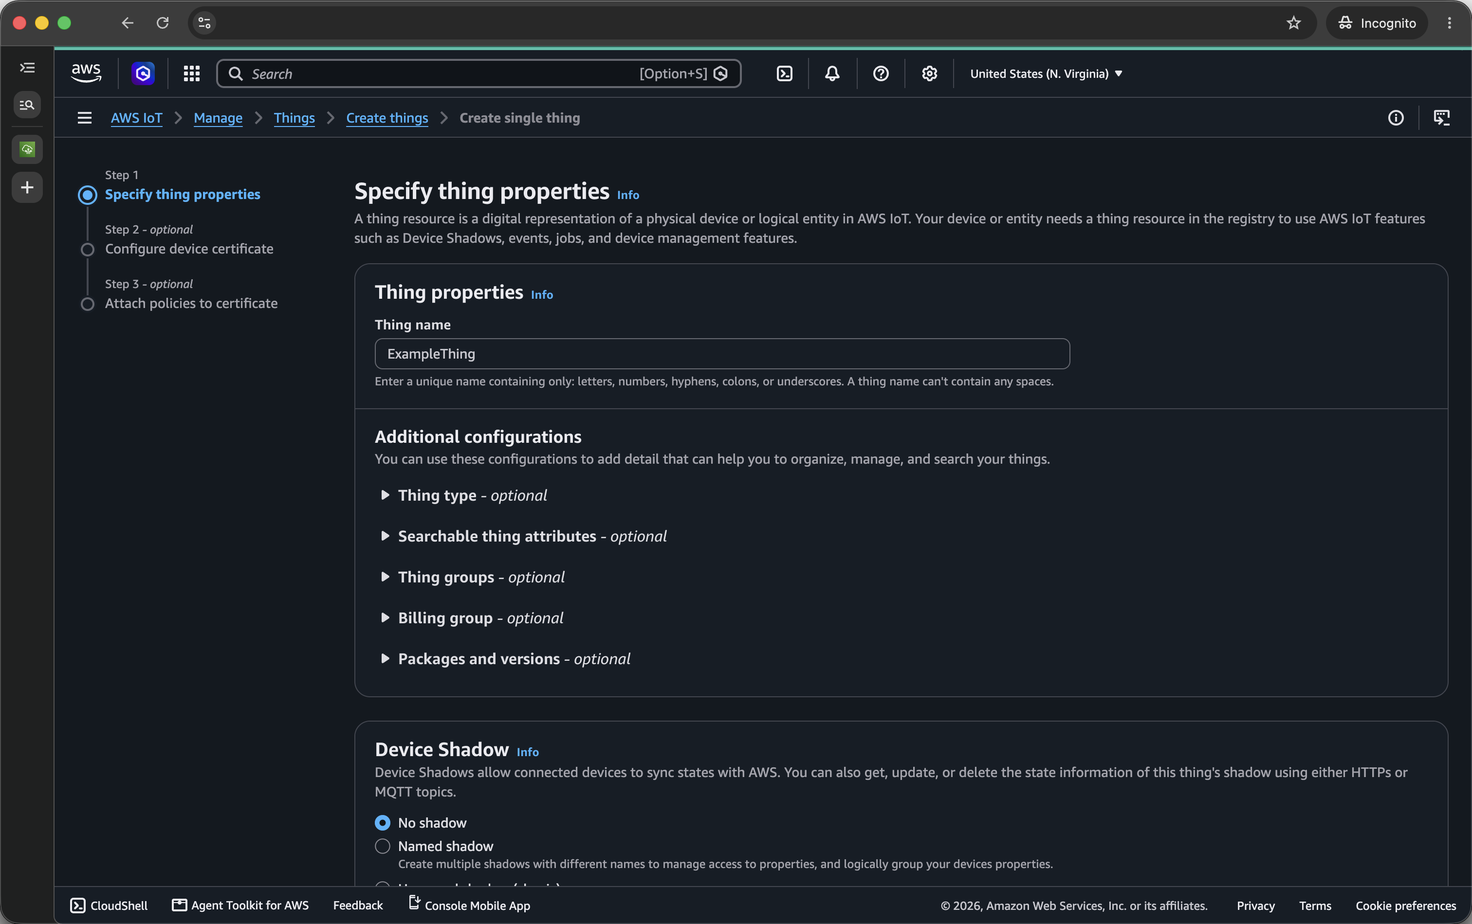The width and height of the screenshot is (1472, 924).
Task: Click the Additional configurations heading
Action: pyautogui.click(x=478, y=437)
